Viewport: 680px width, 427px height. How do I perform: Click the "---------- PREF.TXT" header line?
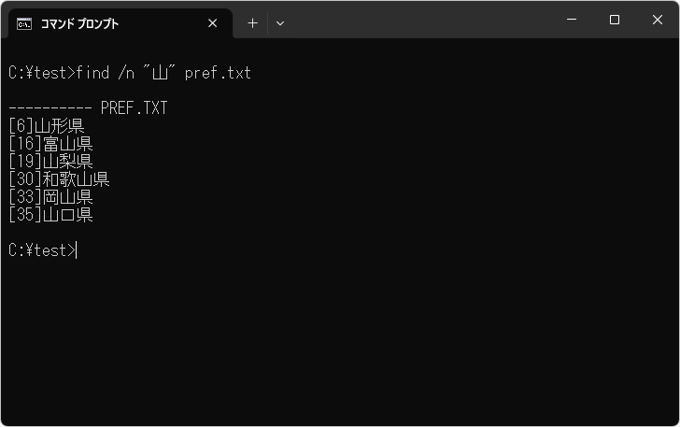click(88, 108)
